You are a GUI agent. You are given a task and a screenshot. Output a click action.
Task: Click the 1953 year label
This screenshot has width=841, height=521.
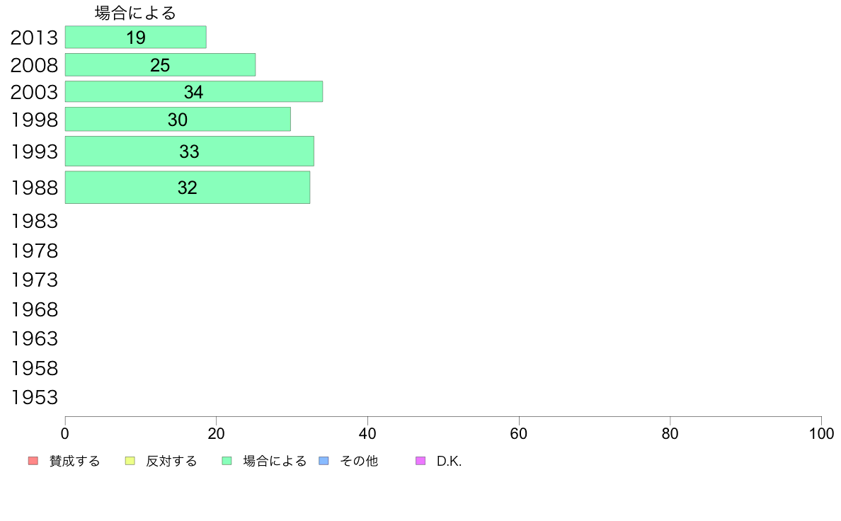click(34, 398)
